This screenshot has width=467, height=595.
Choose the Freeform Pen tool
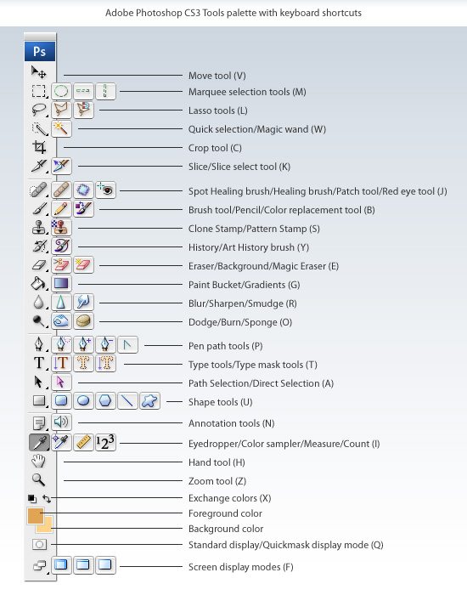(61, 344)
